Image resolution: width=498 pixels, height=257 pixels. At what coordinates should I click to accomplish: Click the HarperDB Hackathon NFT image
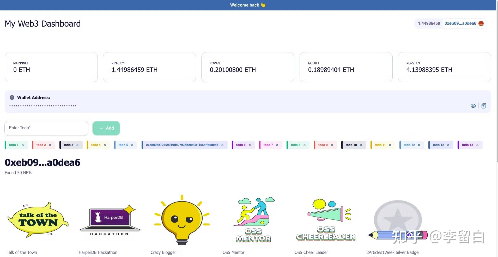[x=110, y=220]
